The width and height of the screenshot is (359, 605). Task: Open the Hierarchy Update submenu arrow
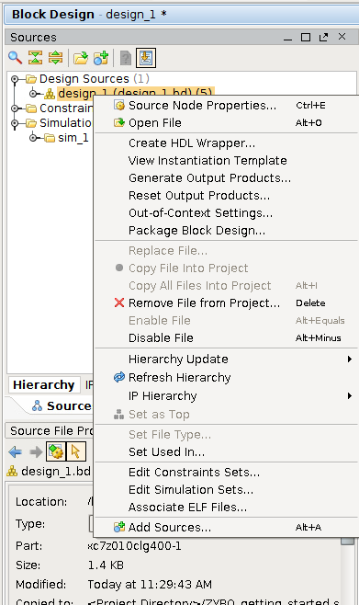coord(350,359)
